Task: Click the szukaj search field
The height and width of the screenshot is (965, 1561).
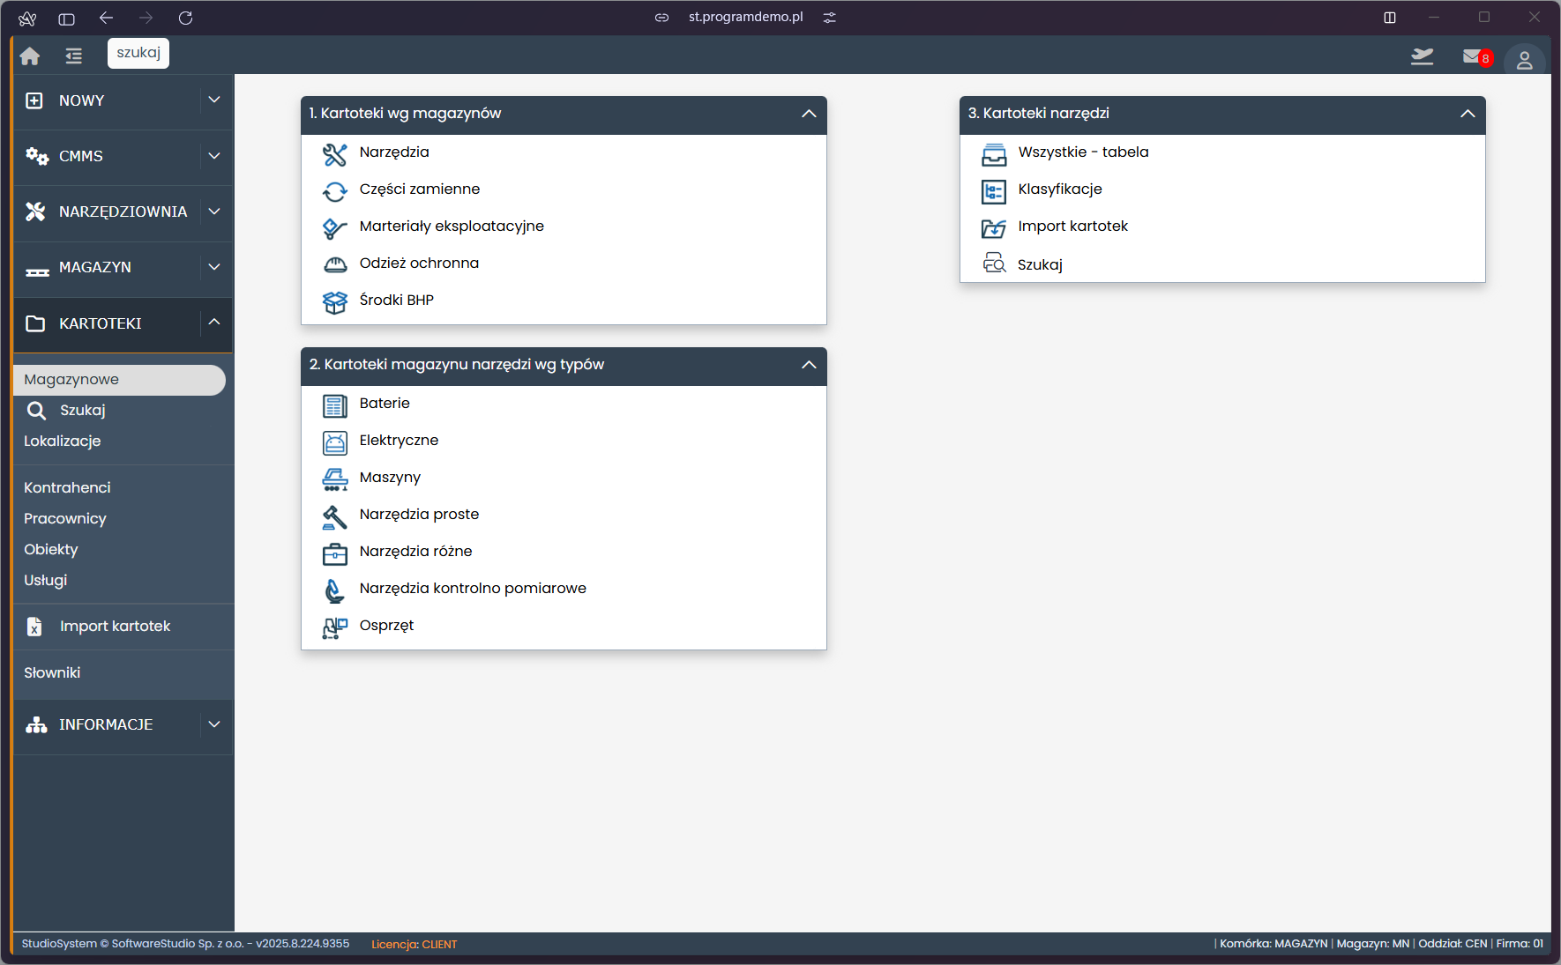Action: 138,53
